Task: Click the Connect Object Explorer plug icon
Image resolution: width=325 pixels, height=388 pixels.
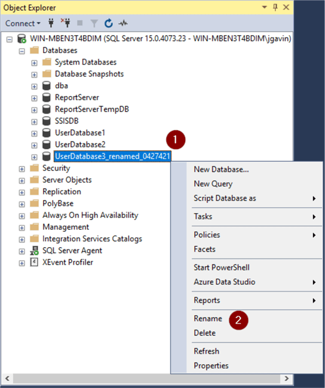Action: click(51, 23)
